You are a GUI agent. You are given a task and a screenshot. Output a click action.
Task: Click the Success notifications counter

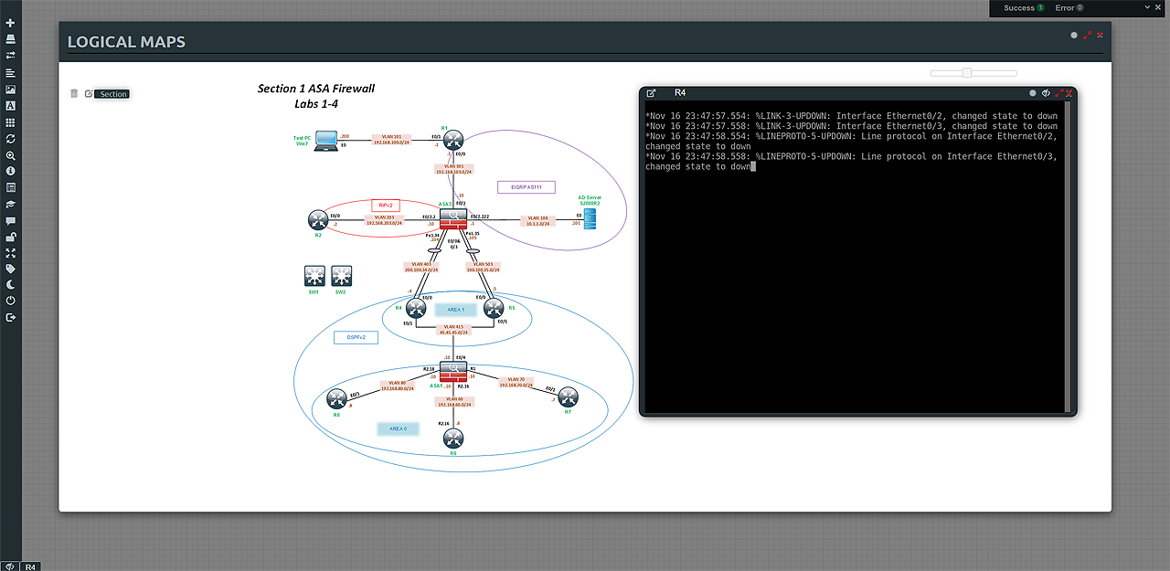(x=1023, y=8)
